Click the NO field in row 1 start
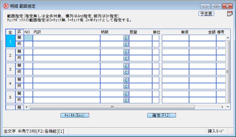 click(28, 38)
